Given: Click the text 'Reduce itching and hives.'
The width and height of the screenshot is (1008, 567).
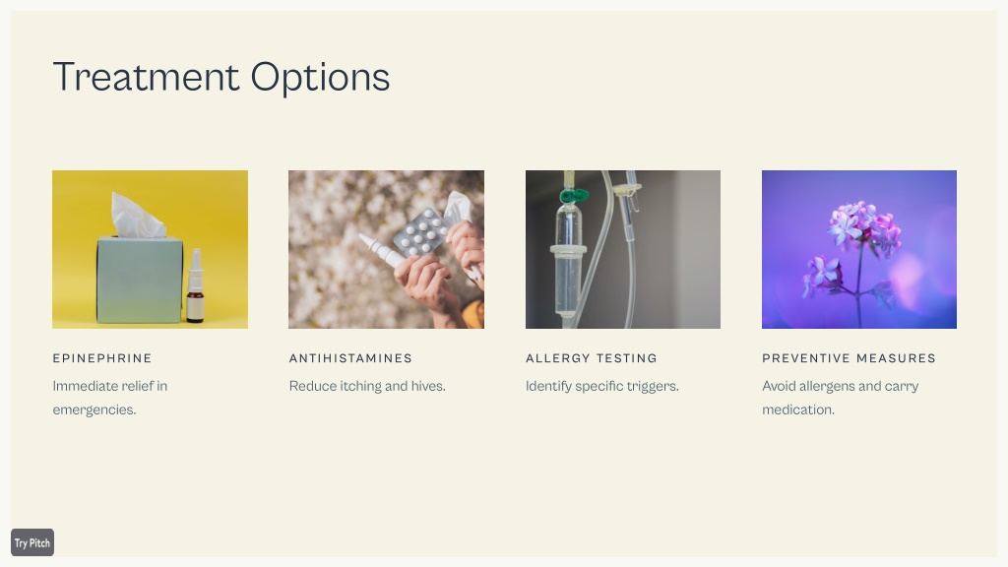Looking at the screenshot, I should pos(367,386).
